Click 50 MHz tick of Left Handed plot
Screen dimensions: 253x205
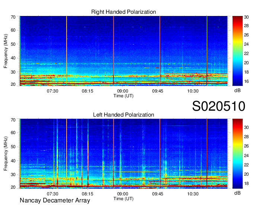tap(13, 147)
